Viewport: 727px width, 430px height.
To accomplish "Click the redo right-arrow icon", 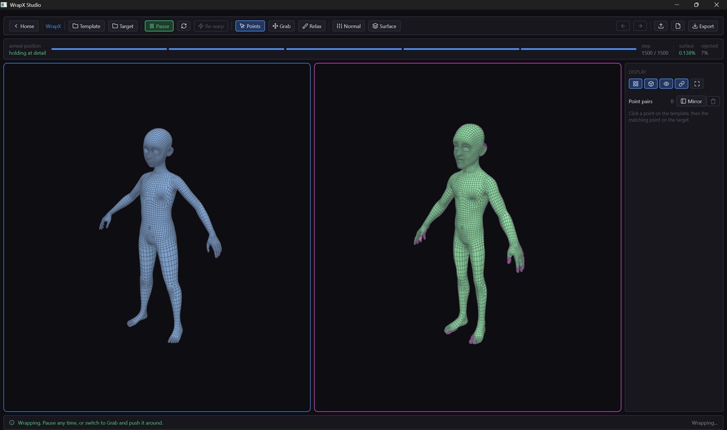I will (x=640, y=26).
